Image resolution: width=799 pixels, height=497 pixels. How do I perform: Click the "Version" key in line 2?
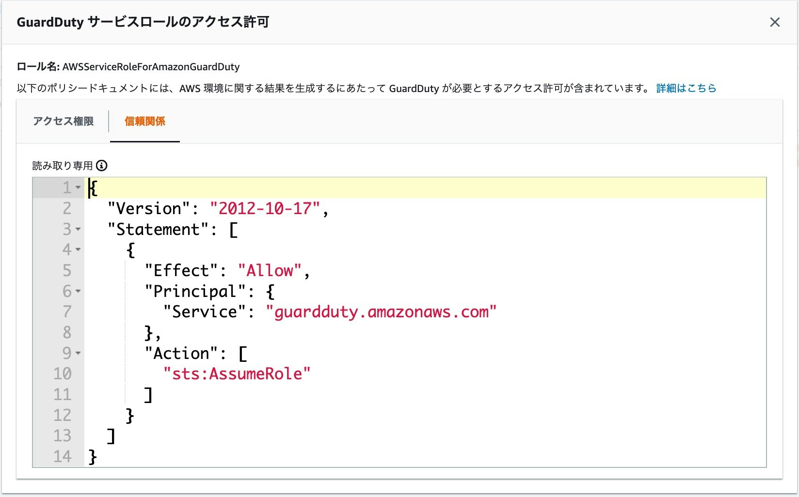pos(149,208)
